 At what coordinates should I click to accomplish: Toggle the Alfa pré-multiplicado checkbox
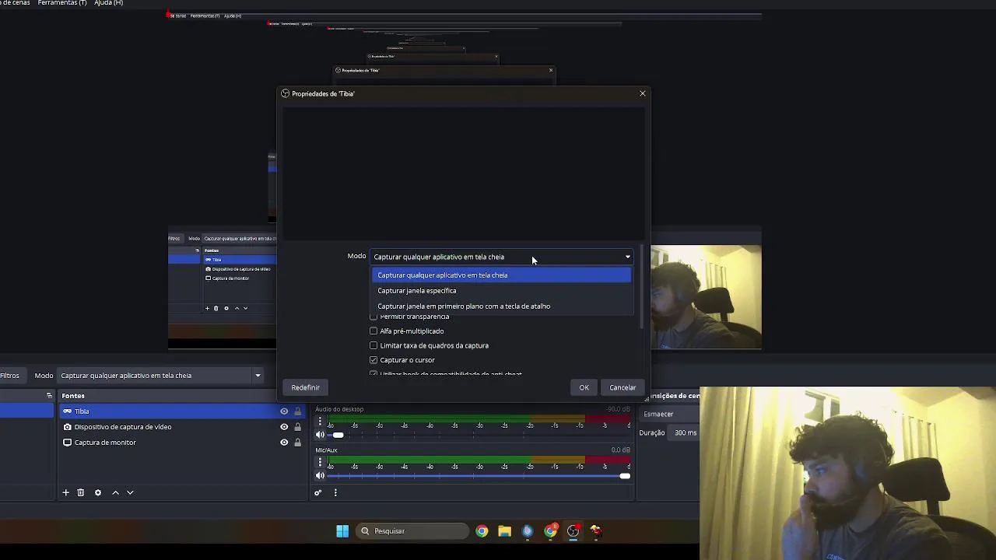373,331
